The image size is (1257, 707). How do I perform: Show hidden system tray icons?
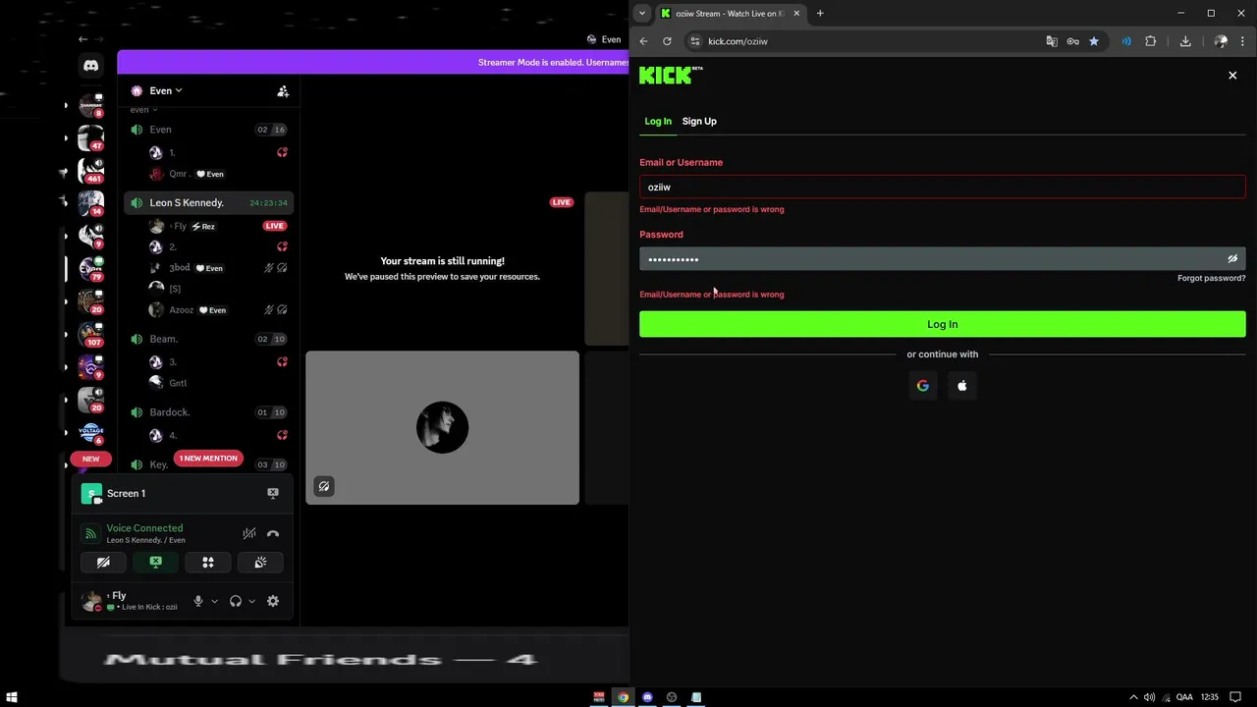[1133, 697]
